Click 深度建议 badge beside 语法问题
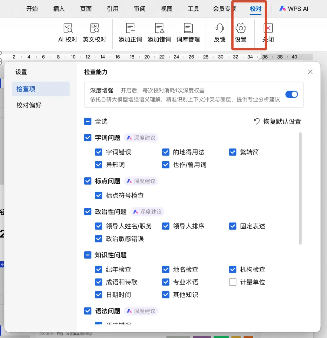The width and height of the screenshot is (327, 338). (x=141, y=311)
